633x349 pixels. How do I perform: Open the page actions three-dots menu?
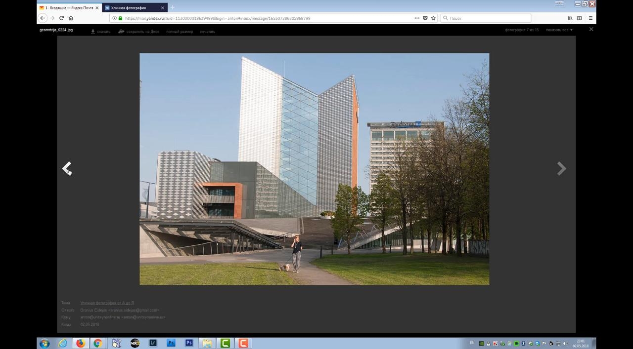point(417,18)
